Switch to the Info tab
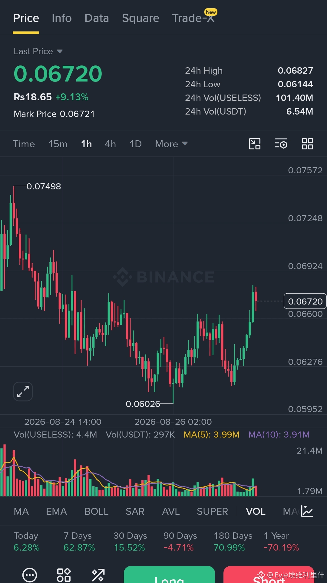The image size is (327, 583). (62, 18)
